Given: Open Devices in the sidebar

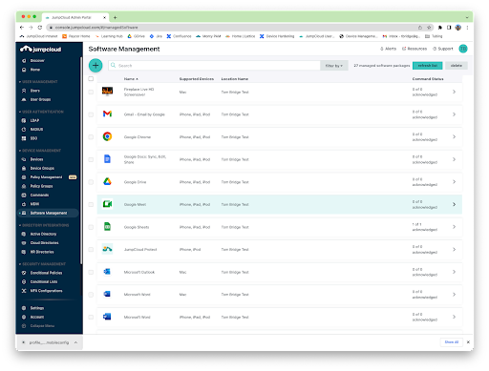Looking at the screenshot, I should (x=36, y=159).
